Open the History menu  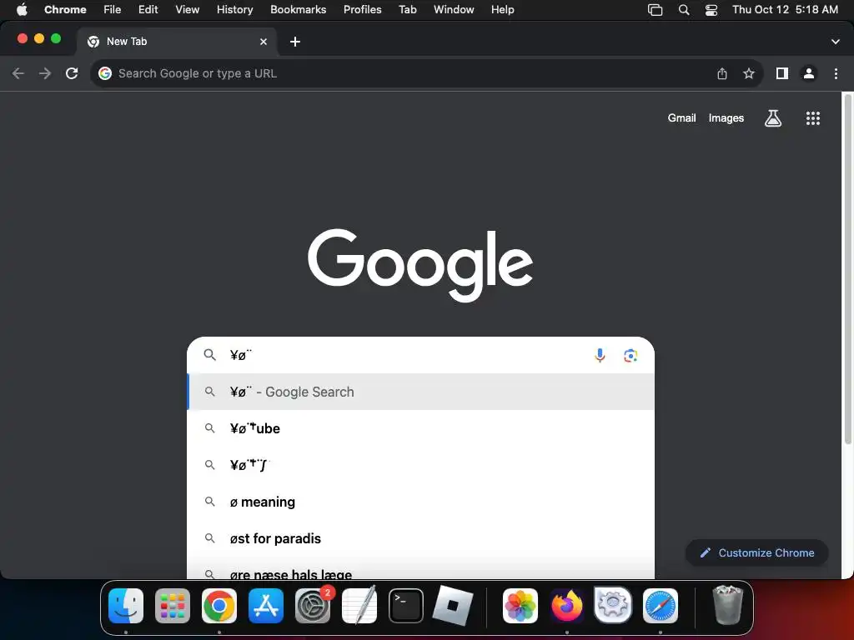[234, 9]
